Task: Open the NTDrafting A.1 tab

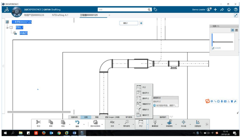Action: [x=60, y=15]
